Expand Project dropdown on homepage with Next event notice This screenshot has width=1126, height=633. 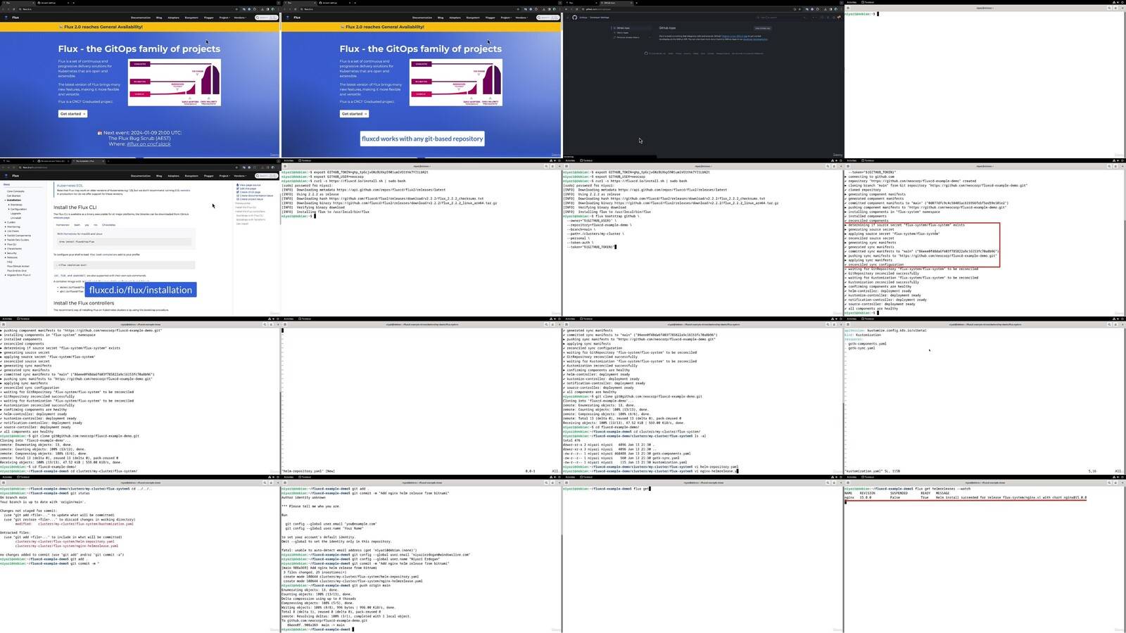pyautogui.click(x=224, y=18)
